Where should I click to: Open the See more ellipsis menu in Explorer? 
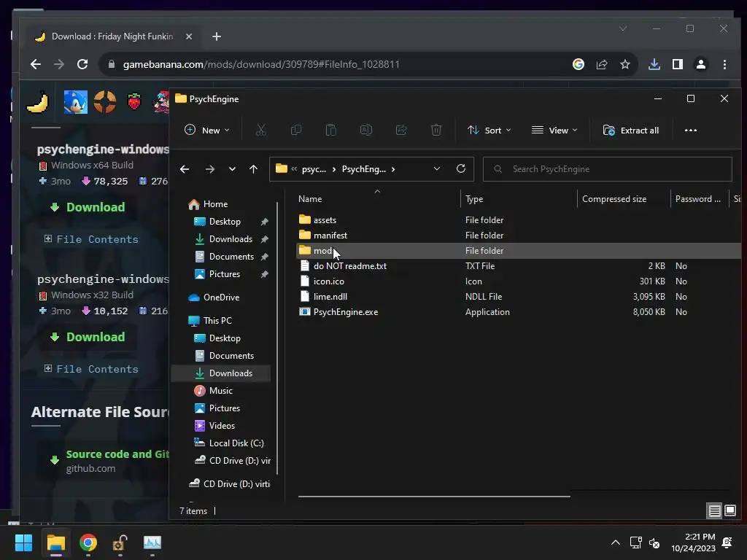point(690,130)
